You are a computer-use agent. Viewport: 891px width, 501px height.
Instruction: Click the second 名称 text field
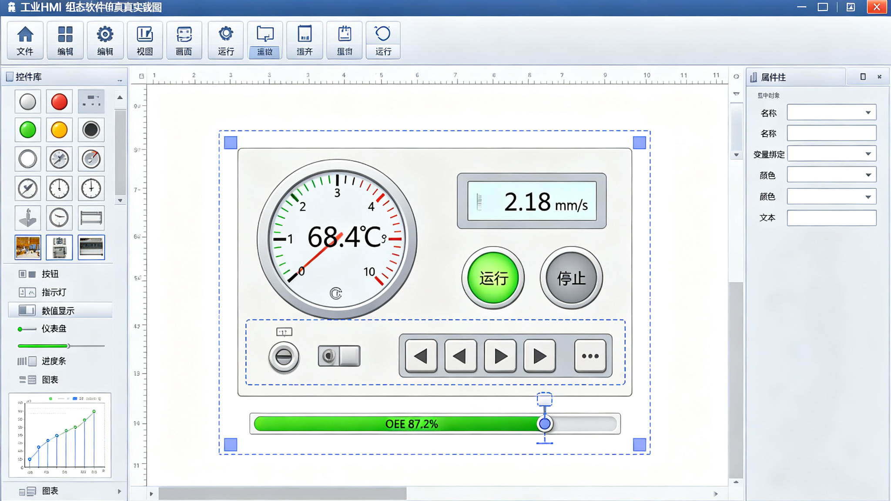831,133
